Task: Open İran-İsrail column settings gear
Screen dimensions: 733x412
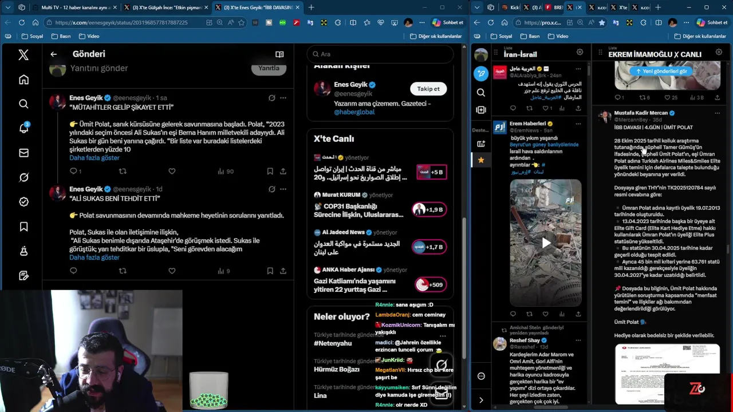Action: coord(580,52)
